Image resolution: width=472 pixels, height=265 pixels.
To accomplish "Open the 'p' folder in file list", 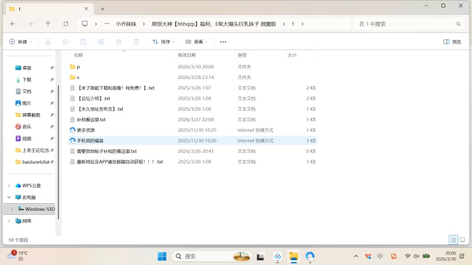I will (x=78, y=67).
